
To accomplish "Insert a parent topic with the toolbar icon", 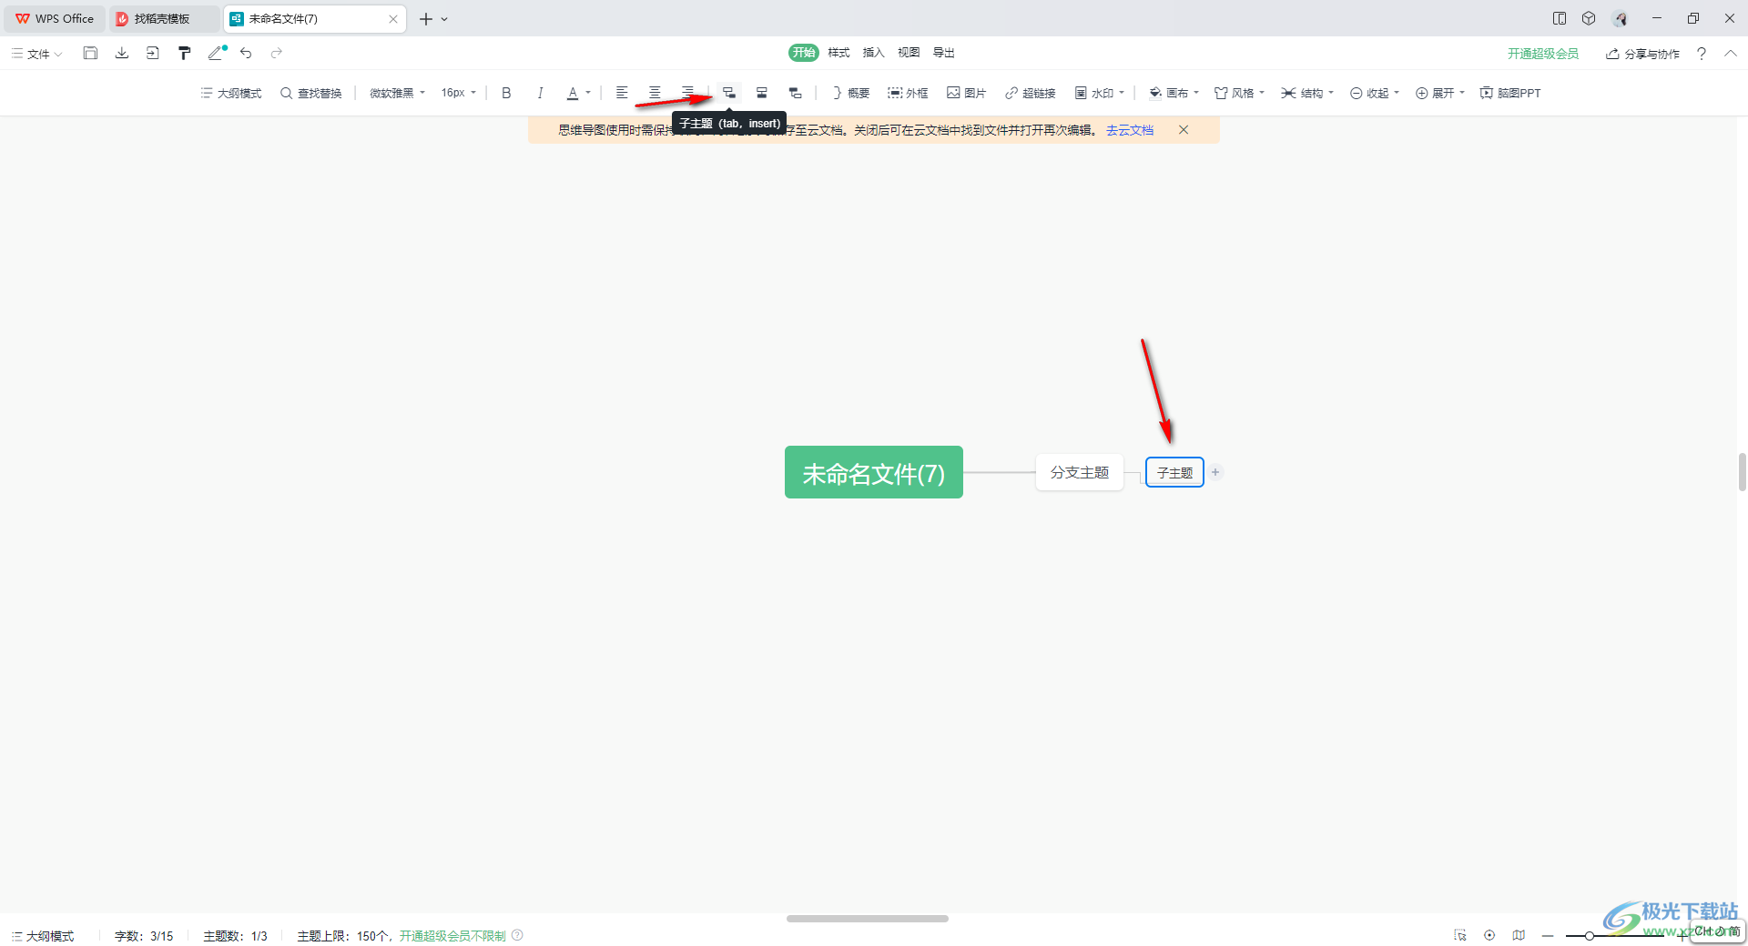I will coord(795,93).
